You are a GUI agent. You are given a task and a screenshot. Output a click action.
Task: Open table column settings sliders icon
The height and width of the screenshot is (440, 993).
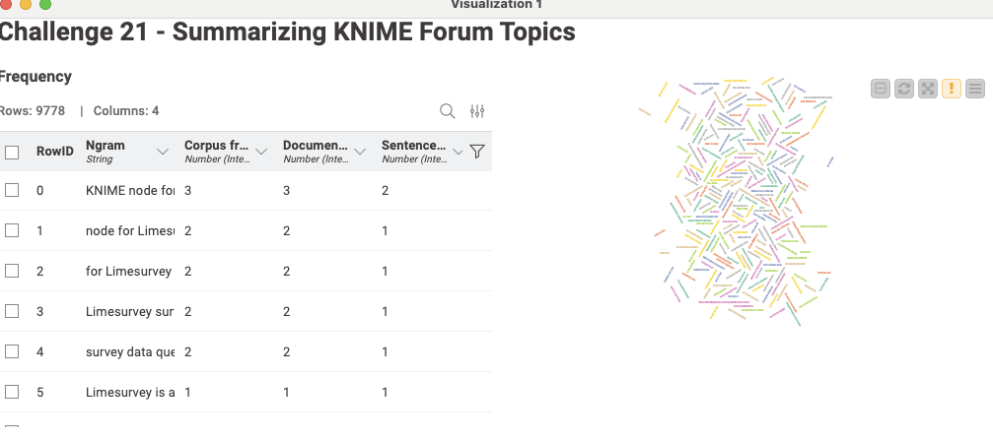point(477,111)
